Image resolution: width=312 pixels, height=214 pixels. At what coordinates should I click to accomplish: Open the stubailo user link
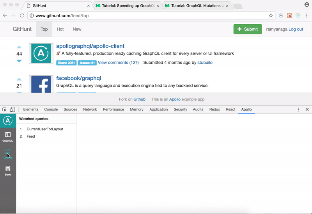[205, 63]
